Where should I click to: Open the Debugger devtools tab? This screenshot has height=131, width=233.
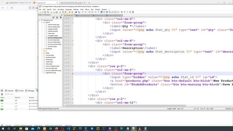[30, 91]
